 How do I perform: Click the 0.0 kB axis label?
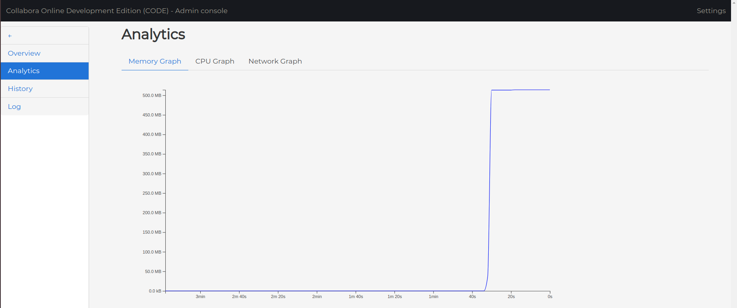point(155,291)
